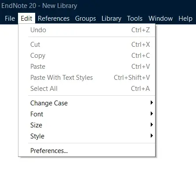
Task: Choose Copy in the Edit menu
Action: (x=87, y=56)
